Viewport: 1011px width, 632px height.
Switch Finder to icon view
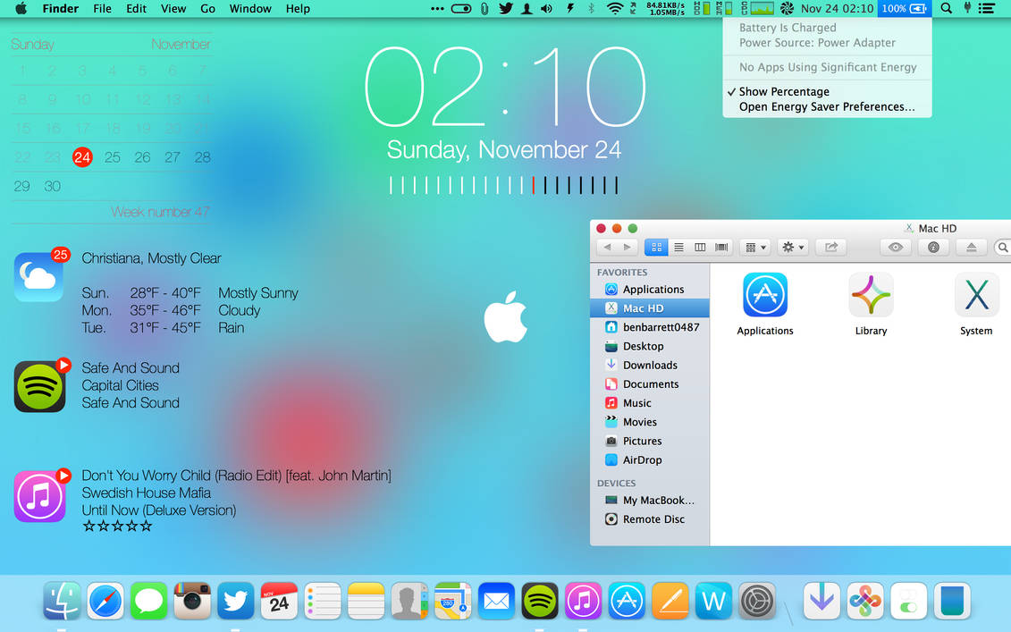(656, 247)
